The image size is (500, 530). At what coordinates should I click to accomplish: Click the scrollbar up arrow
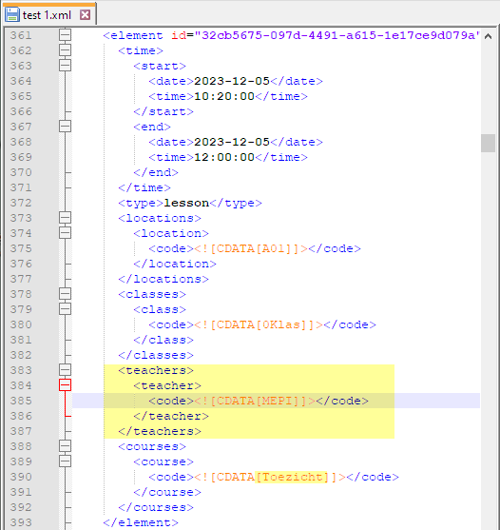[x=489, y=36]
